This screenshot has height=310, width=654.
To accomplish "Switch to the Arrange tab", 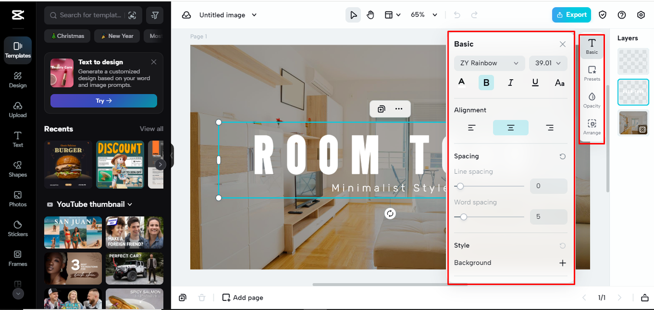I will pos(592,127).
